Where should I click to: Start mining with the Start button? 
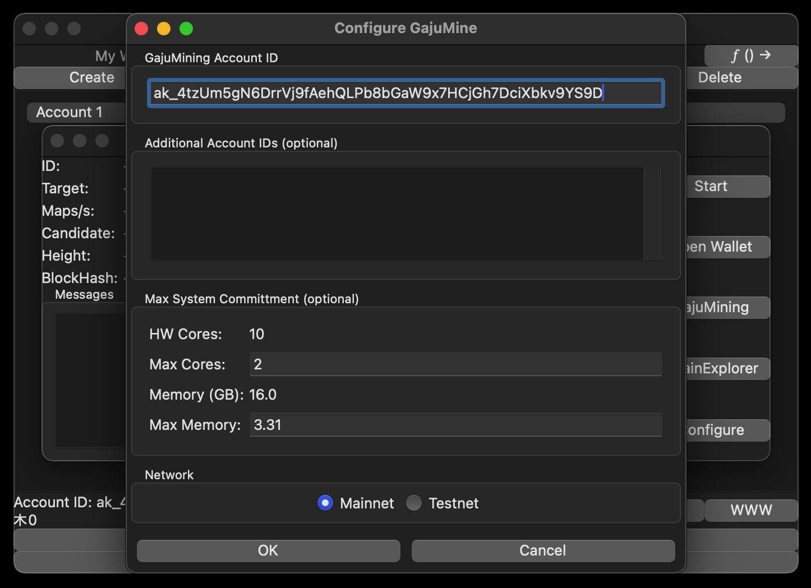click(x=727, y=187)
